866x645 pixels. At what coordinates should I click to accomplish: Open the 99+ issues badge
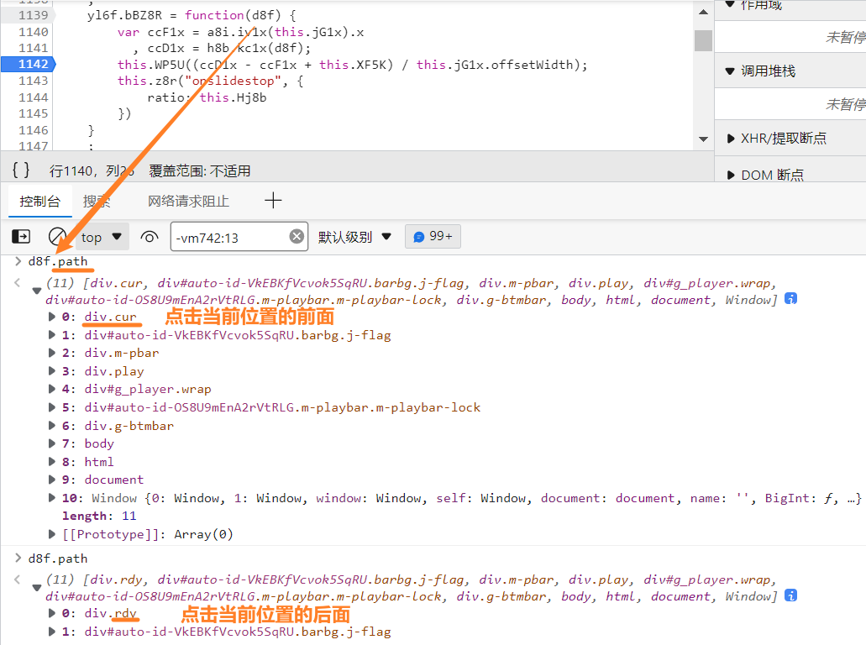click(x=433, y=236)
